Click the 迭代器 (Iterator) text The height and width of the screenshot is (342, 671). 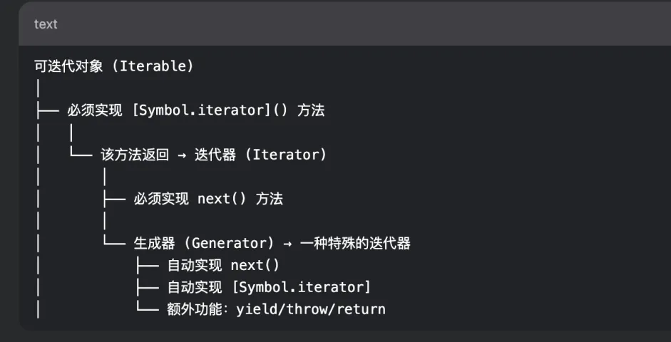pyautogui.click(x=260, y=155)
